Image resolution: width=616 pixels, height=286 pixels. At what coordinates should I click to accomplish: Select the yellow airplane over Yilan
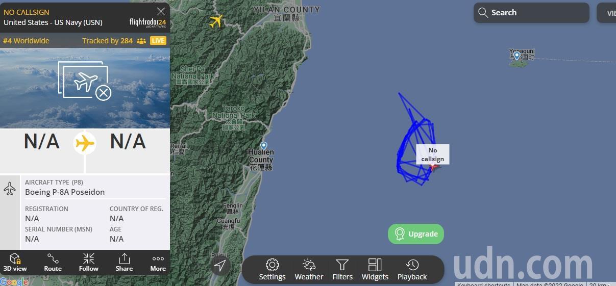tap(216, 21)
